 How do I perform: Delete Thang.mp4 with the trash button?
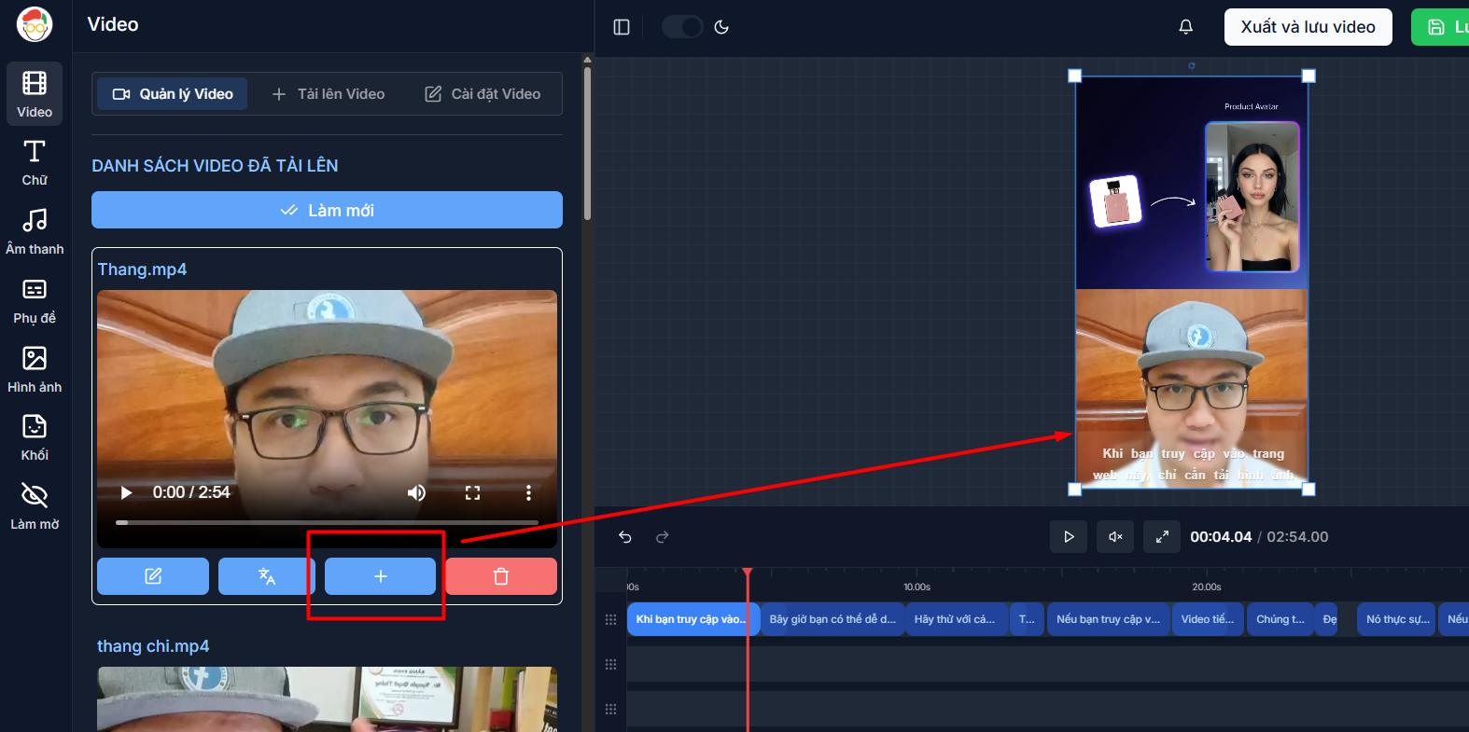point(501,576)
